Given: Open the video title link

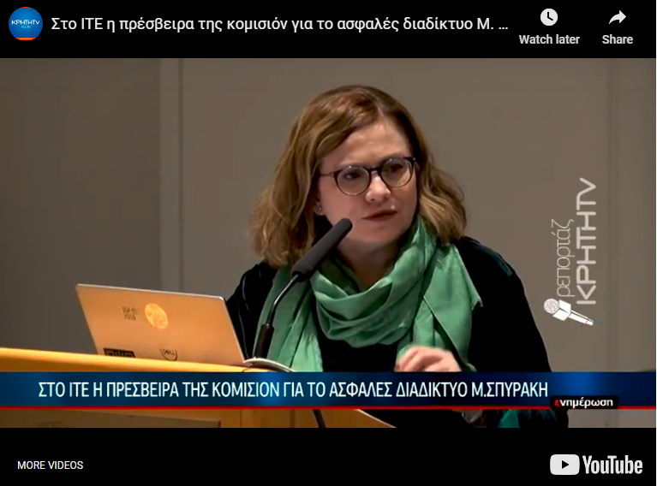Looking at the screenshot, I should [x=279, y=24].
